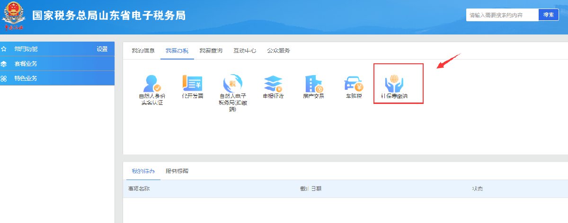The width and height of the screenshot is (568, 223).
Task: Click the 设置 link in sidebar
Action: tap(102, 49)
